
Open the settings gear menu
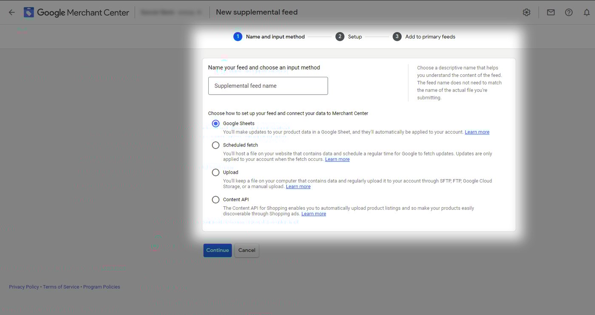pyautogui.click(x=527, y=12)
